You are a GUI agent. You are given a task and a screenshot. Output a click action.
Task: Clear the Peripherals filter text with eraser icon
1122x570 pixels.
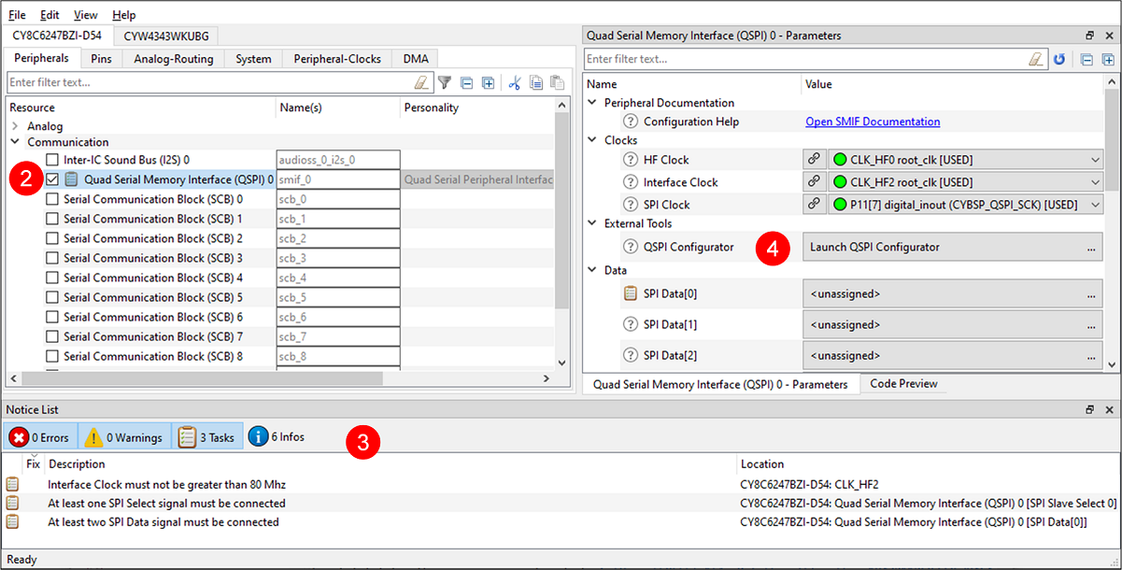coord(422,82)
